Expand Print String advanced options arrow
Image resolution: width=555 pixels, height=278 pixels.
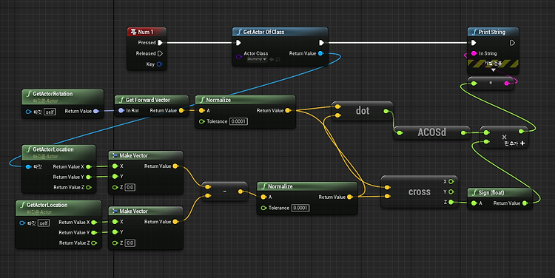pos(493,70)
